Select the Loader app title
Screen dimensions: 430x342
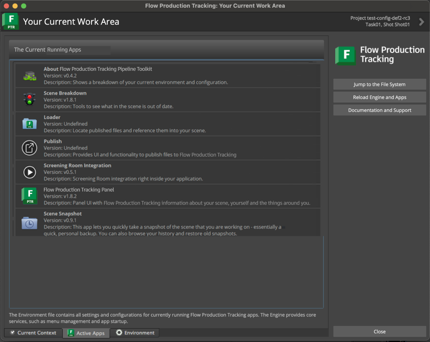point(52,117)
